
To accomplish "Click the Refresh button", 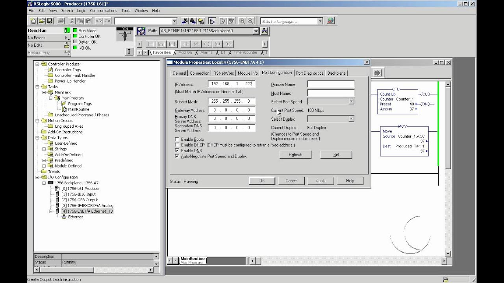I will pyautogui.click(x=295, y=154).
